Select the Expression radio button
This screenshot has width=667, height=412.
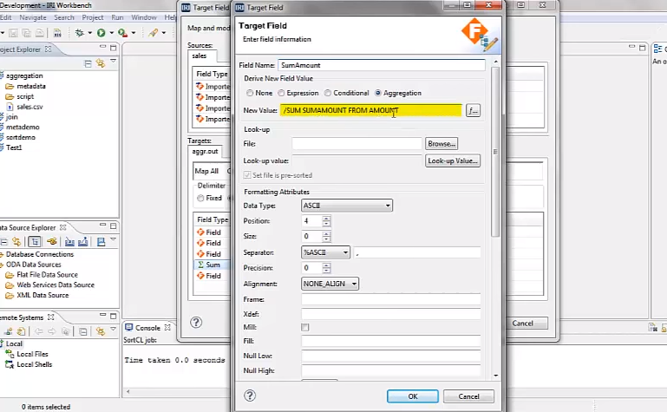(x=281, y=93)
